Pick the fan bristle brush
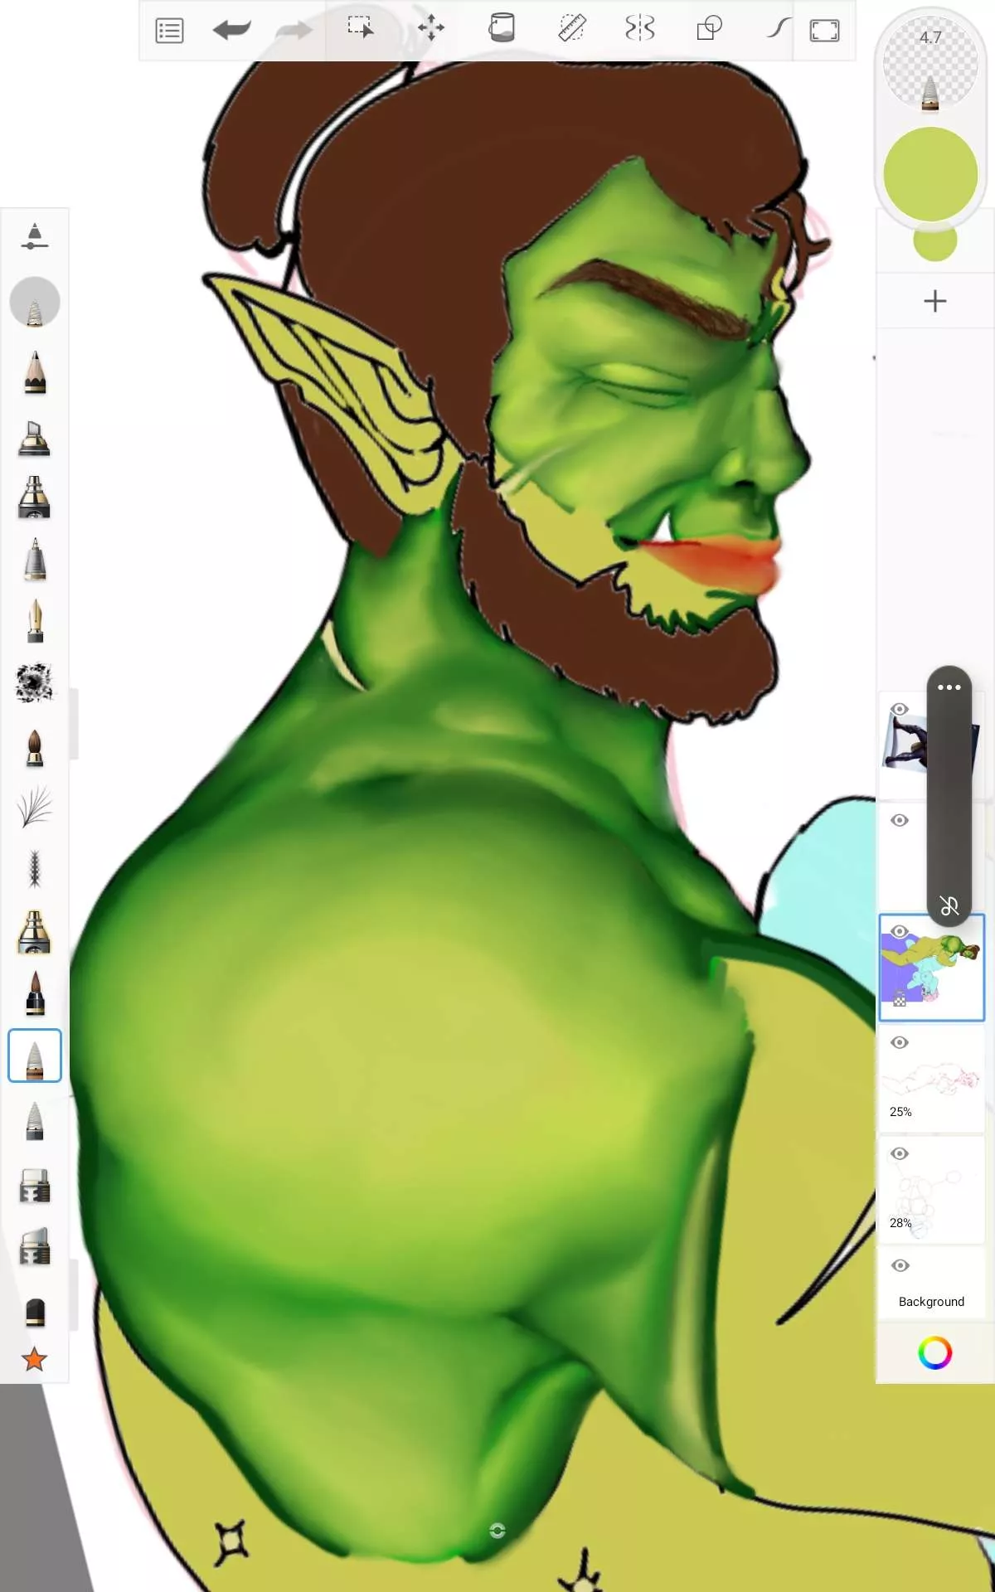995x1592 pixels. click(35, 807)
